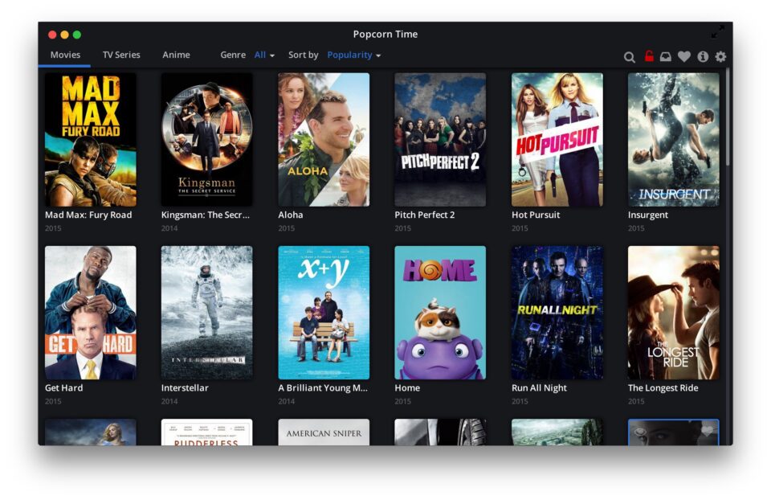Open the x+y movie poster

point(324,313)
